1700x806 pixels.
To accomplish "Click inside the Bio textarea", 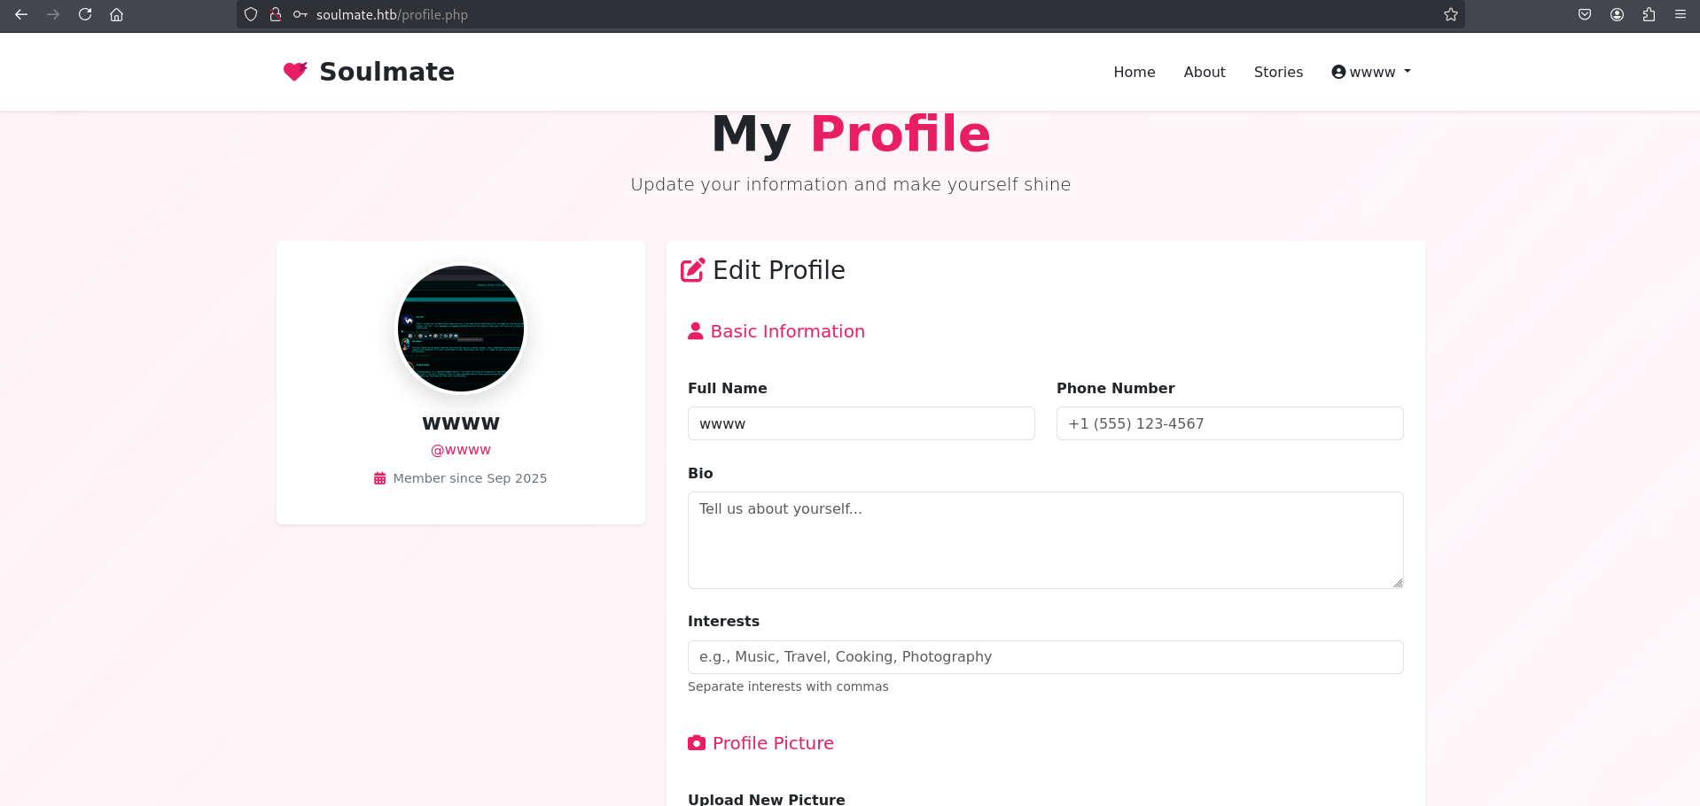I will [1046, 540].
